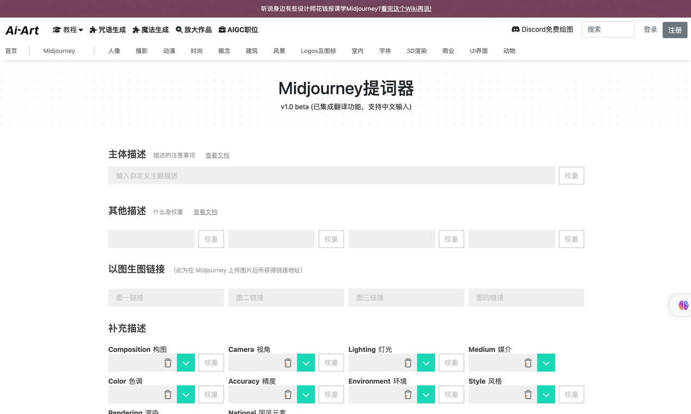Open 咒语生成 in the top navigation
Screen dimensions: 691x414
click(108, 30)
